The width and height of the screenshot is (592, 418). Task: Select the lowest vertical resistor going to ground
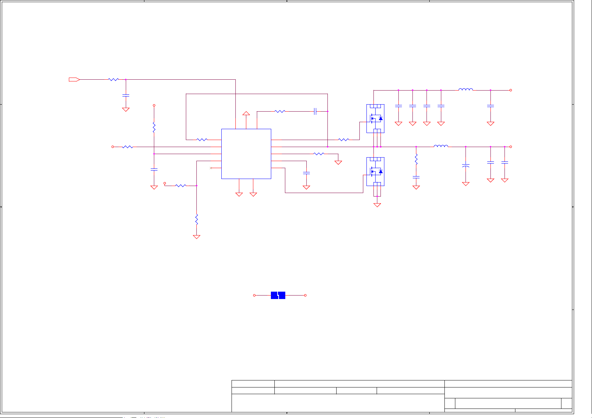coord(196,219)
